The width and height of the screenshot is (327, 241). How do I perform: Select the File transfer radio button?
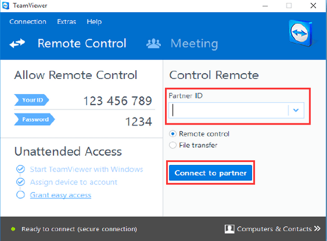(173, 145)
